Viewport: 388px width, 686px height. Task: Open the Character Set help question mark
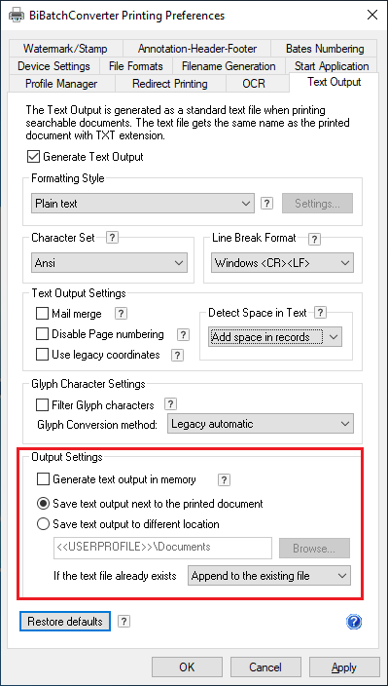click(x=113, y=238)
